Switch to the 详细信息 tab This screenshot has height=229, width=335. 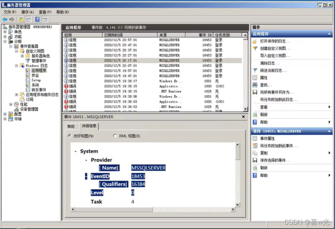pyautogui.click(x=89, y=126)
